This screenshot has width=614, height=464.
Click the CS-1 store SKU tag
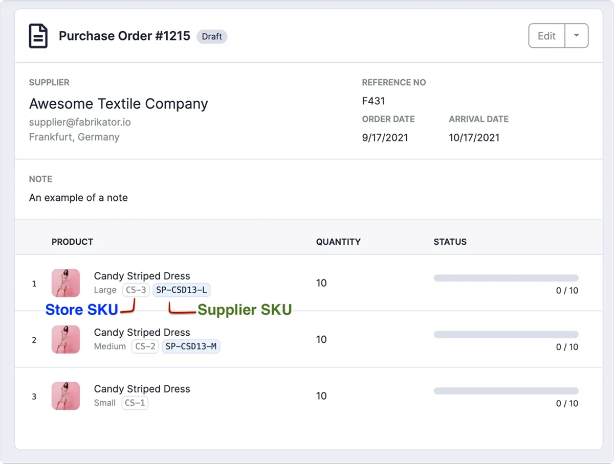(135, 403)
